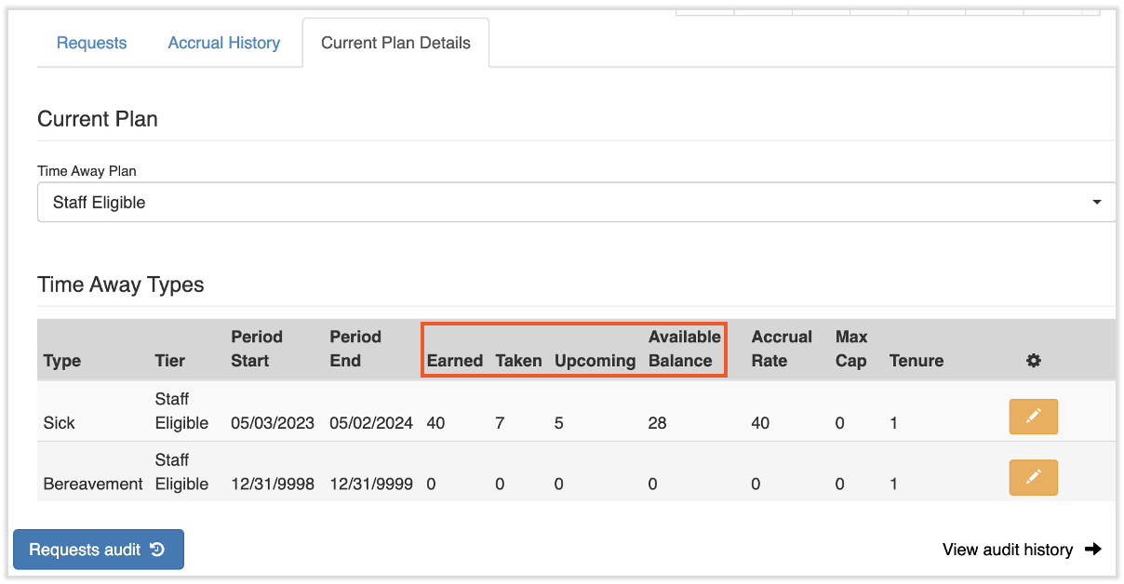Click the Tenure column header

[916, 361]
